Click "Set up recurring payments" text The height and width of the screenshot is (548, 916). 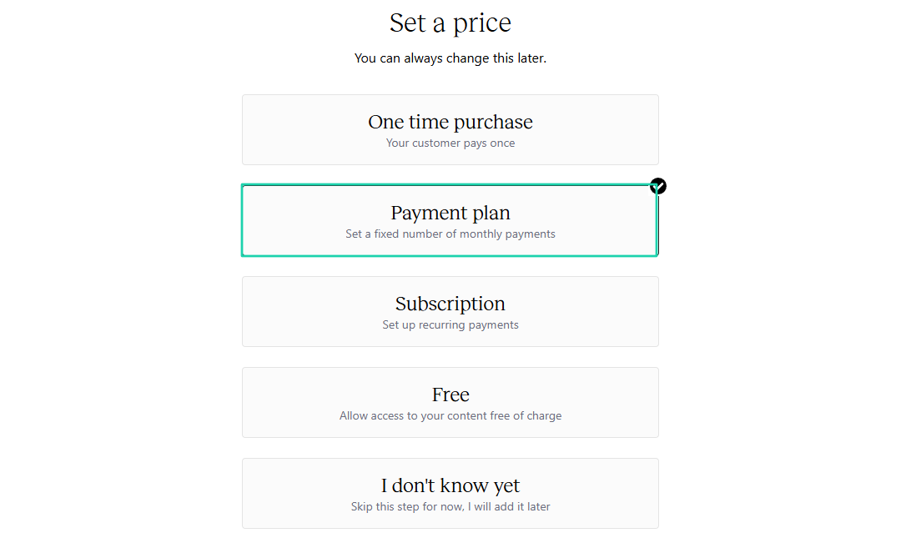pos(450,324)
